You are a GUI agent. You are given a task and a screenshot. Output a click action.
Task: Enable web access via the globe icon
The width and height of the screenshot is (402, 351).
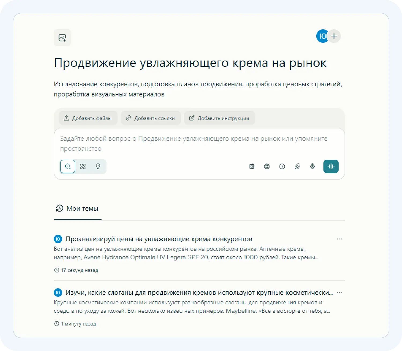(267, 166)
